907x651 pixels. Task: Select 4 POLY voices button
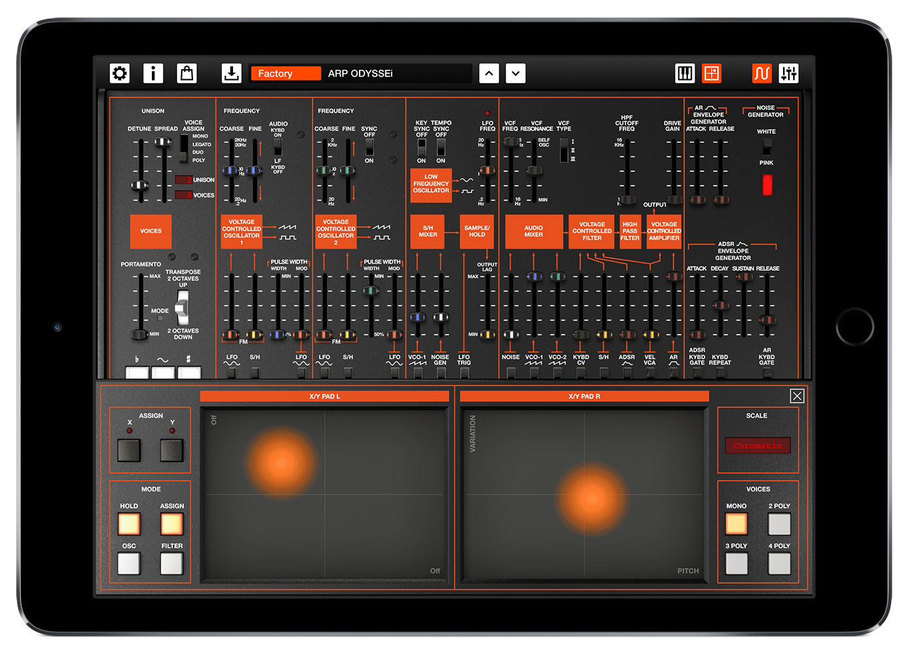(x=779, y=563)
